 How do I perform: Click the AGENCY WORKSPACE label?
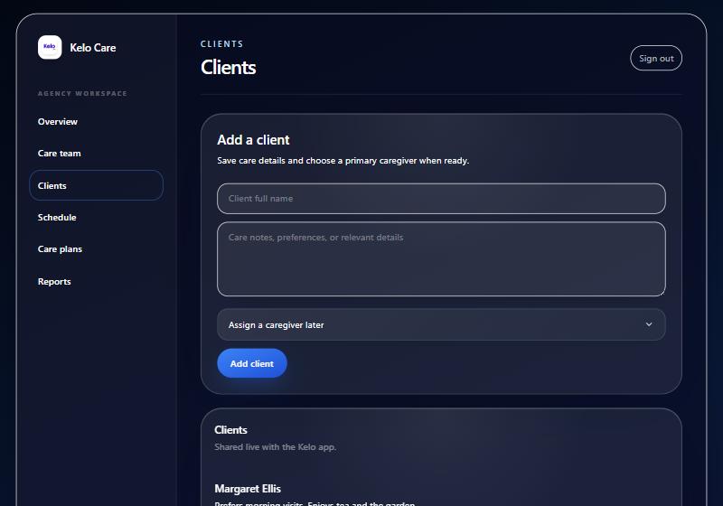pos(82,94)
